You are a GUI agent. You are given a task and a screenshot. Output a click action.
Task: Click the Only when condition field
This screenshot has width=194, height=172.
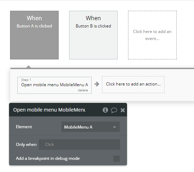(x=79, y=145)
